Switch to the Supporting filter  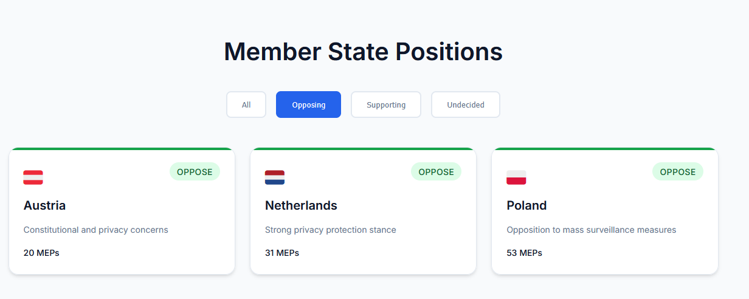[x=386, y=105]
